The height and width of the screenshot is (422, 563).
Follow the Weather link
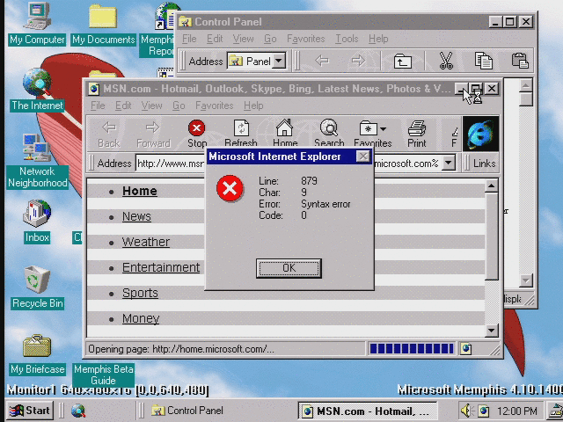146,242
